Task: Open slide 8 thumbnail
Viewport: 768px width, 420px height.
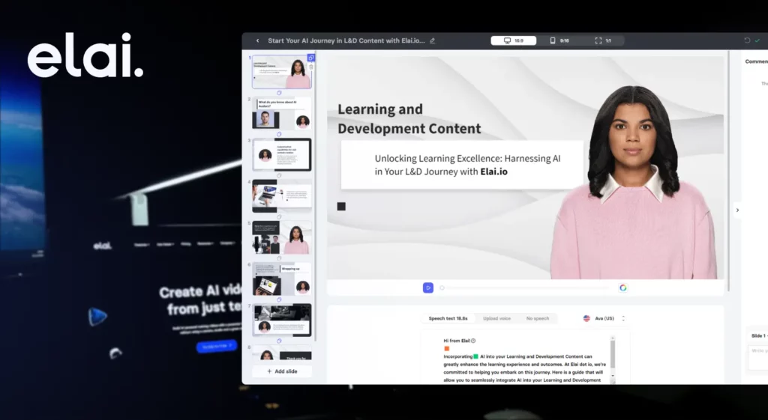Action: click(282, 353)
